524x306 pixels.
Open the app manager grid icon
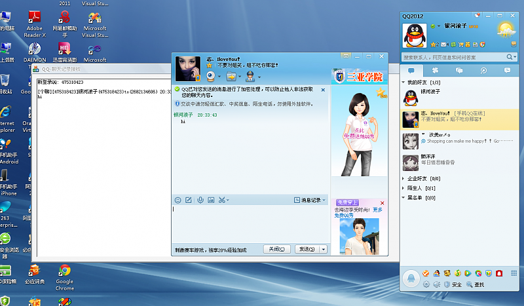pyautogui.click(x=514, y=273)
